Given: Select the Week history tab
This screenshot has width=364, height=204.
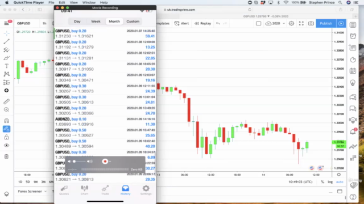Looking at the screenshot, I should [x=96, y=22].
